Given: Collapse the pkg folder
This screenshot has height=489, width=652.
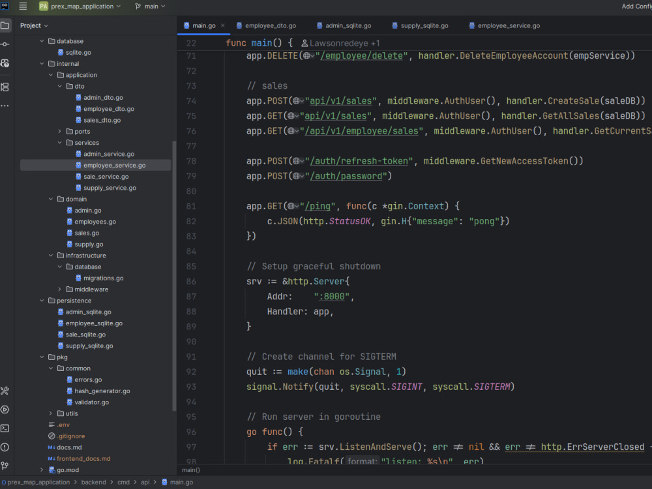Looking at the screenshot, I should (x=42, y=357).
